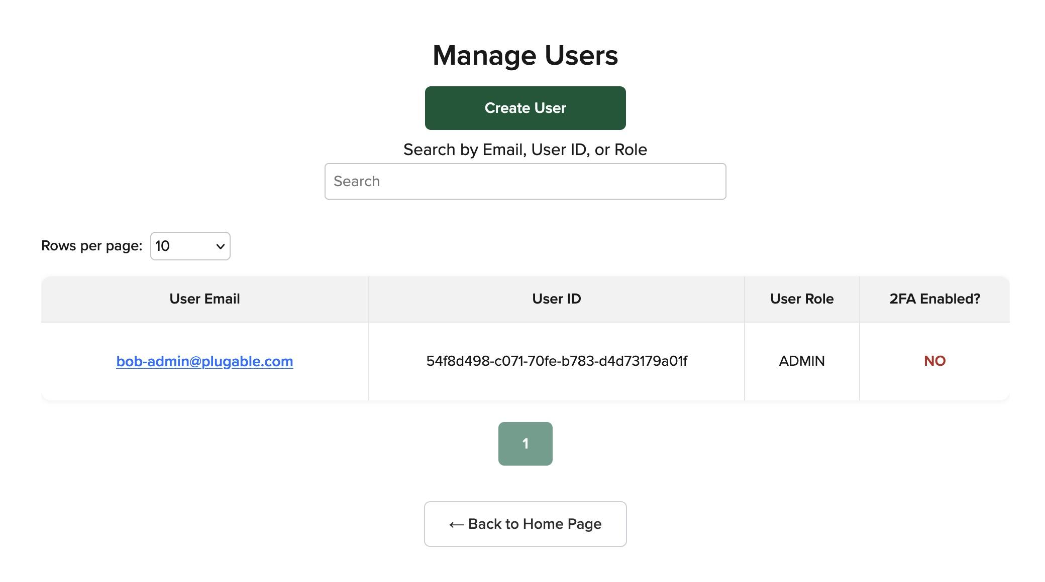This screenshot has height=582, width=1045.
Task: Click the Manage Users page heading
Action: click(525, 55)
